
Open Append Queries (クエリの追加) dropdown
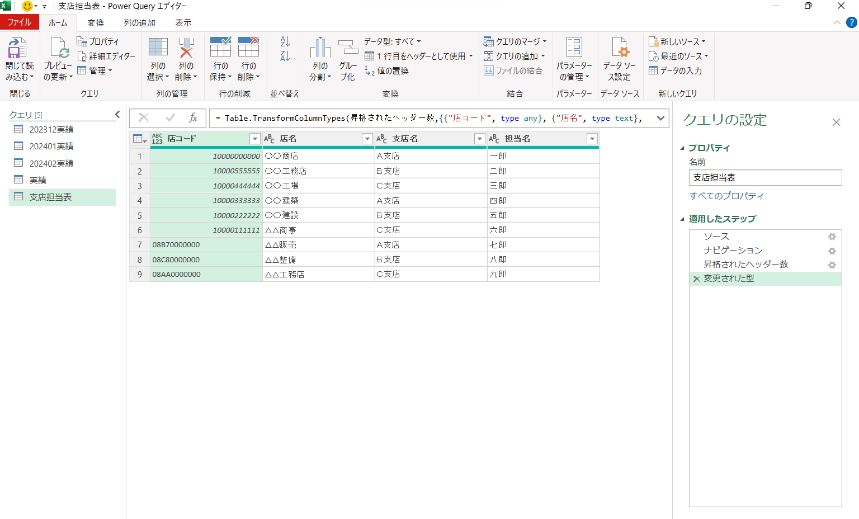tap(514, 56)
